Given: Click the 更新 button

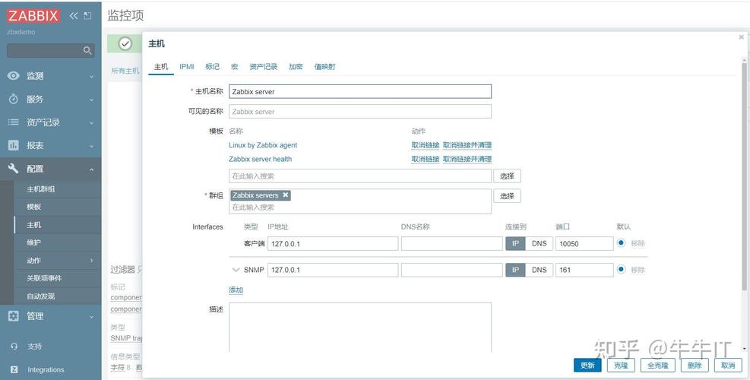Looking at the screenshot, I should coord(587,365).
